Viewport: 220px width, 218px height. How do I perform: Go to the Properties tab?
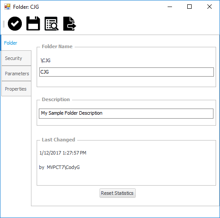click(x=16, y=89)
